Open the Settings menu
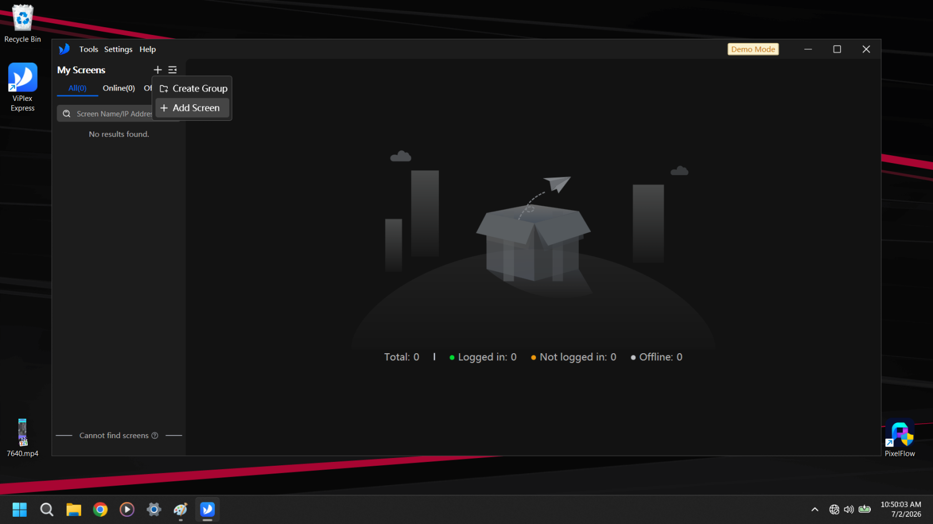 pyautogui.click(x=118, y=49)
